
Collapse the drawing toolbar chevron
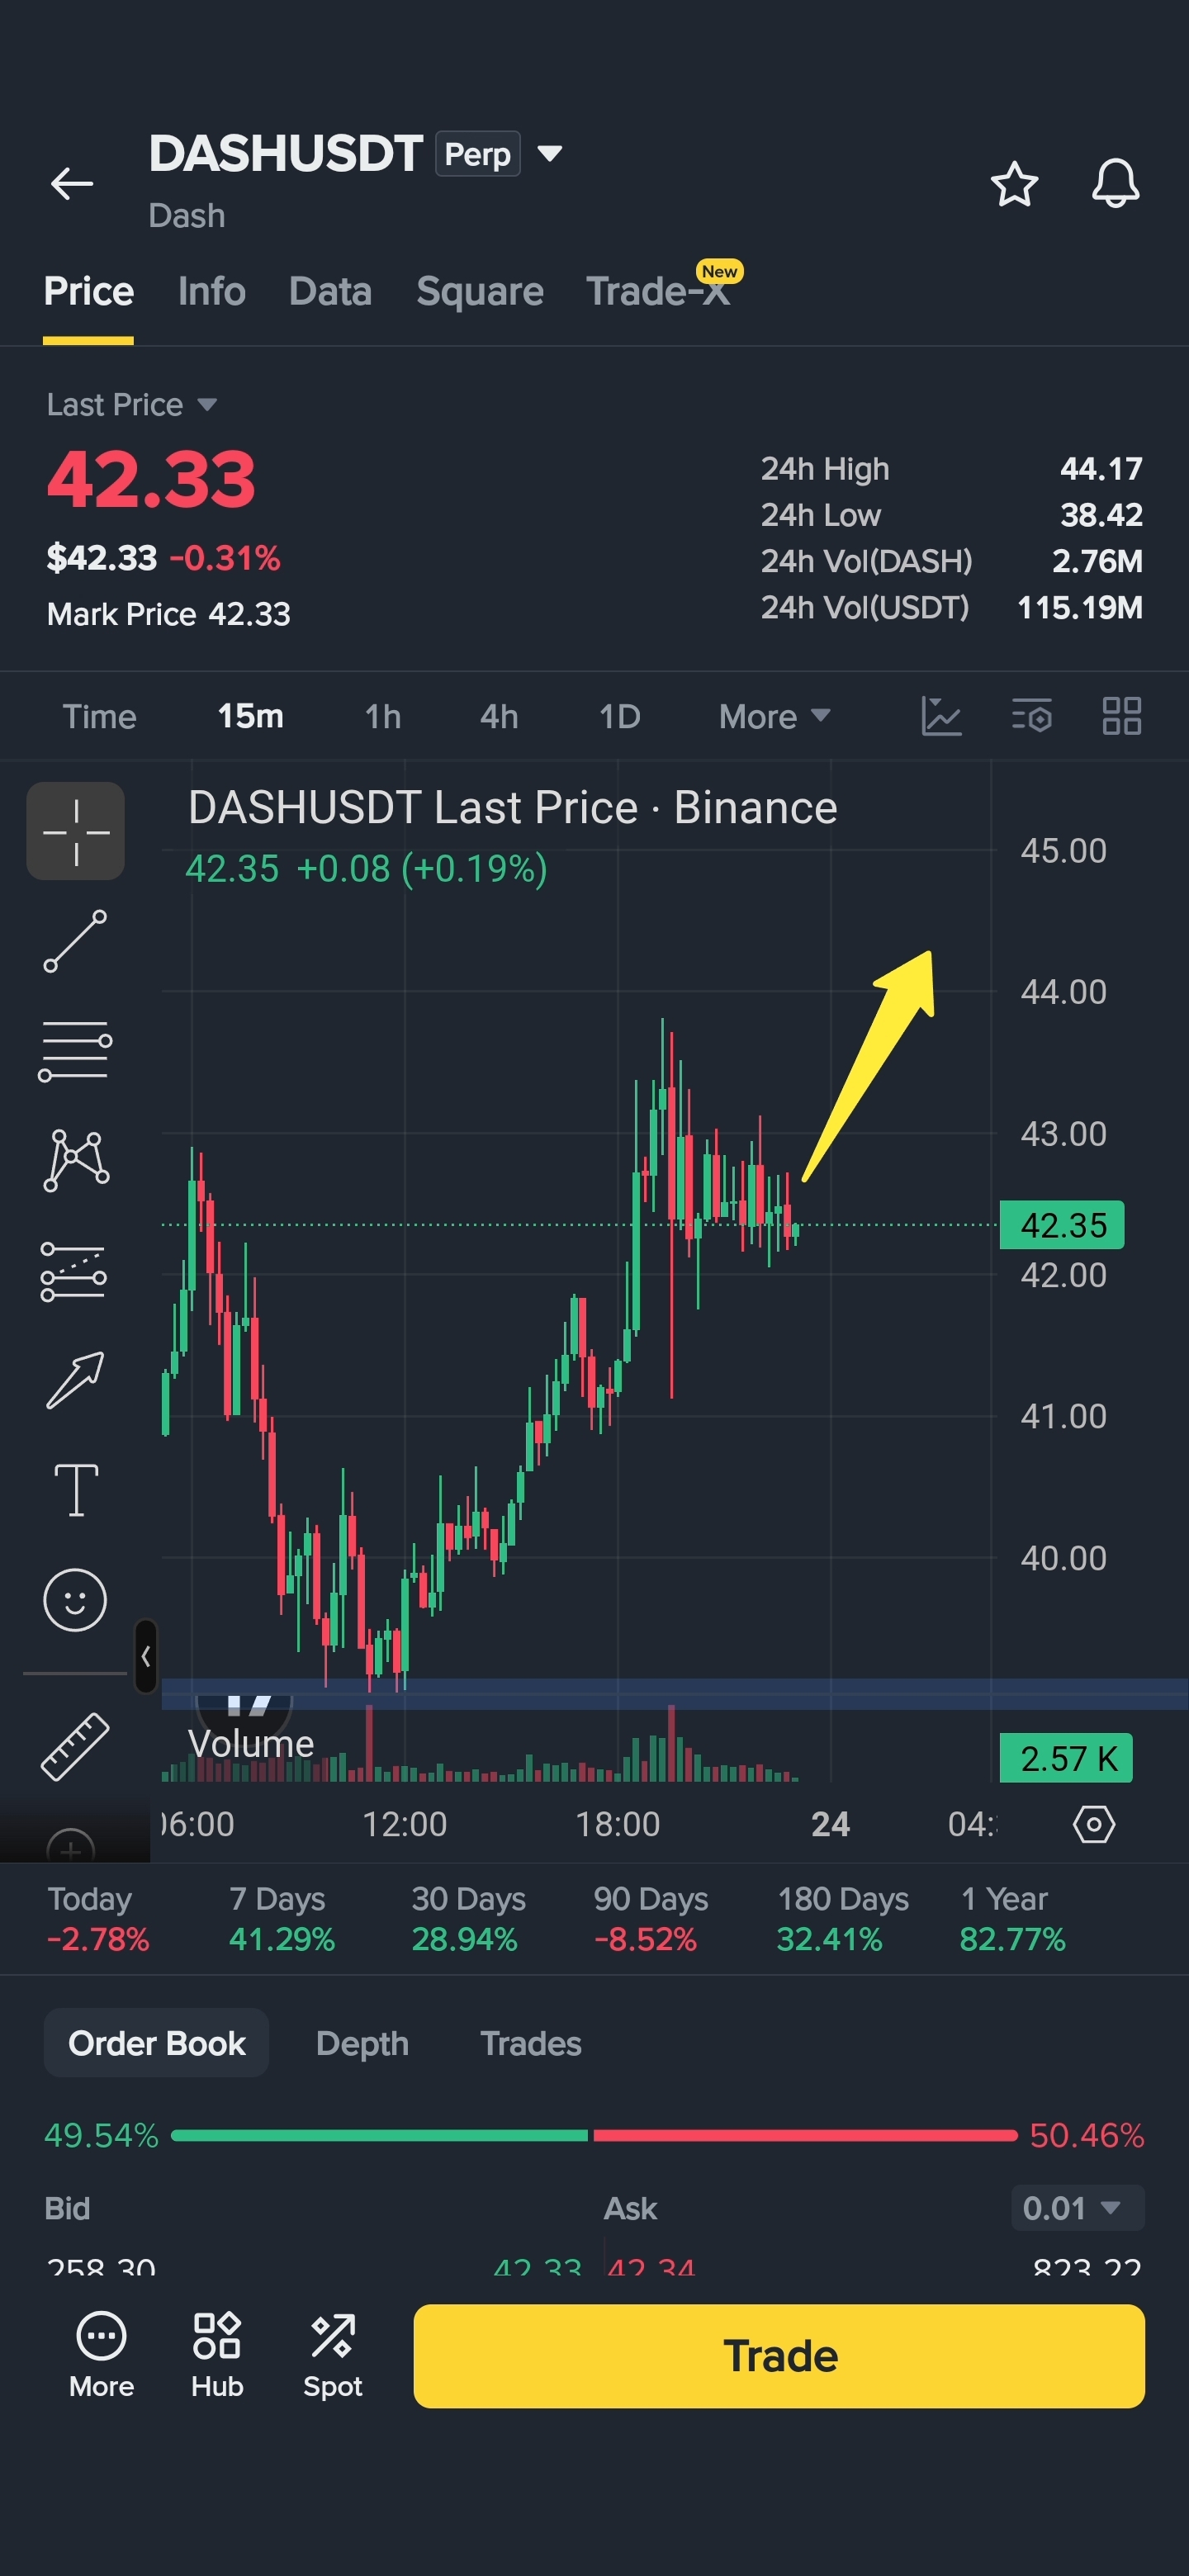[x=146, y=1656]
